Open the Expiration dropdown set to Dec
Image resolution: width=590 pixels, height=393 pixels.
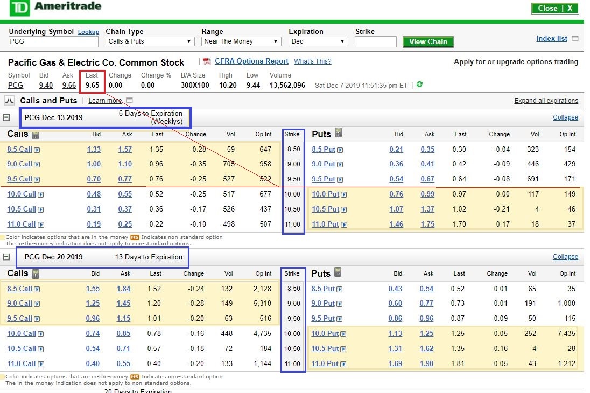318,41
